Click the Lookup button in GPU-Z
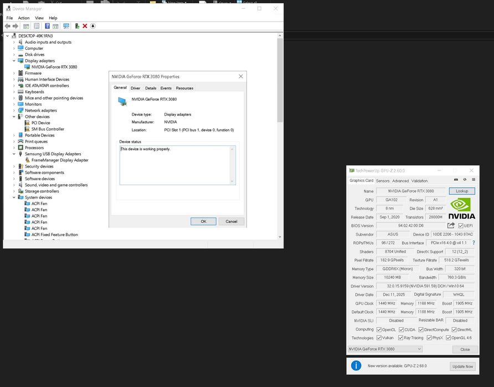 point(462,191)
